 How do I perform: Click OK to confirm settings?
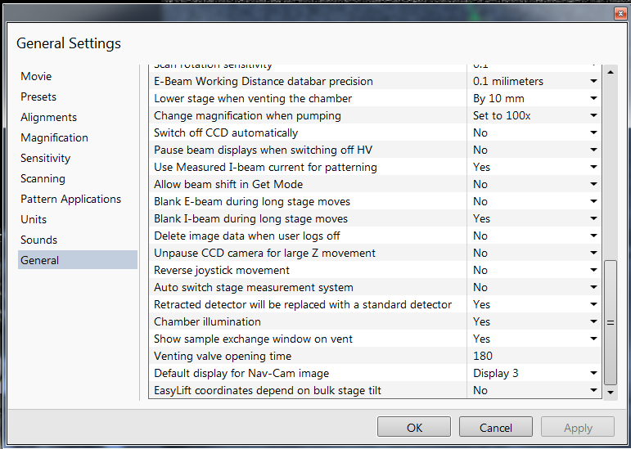[x=414, y=427]
